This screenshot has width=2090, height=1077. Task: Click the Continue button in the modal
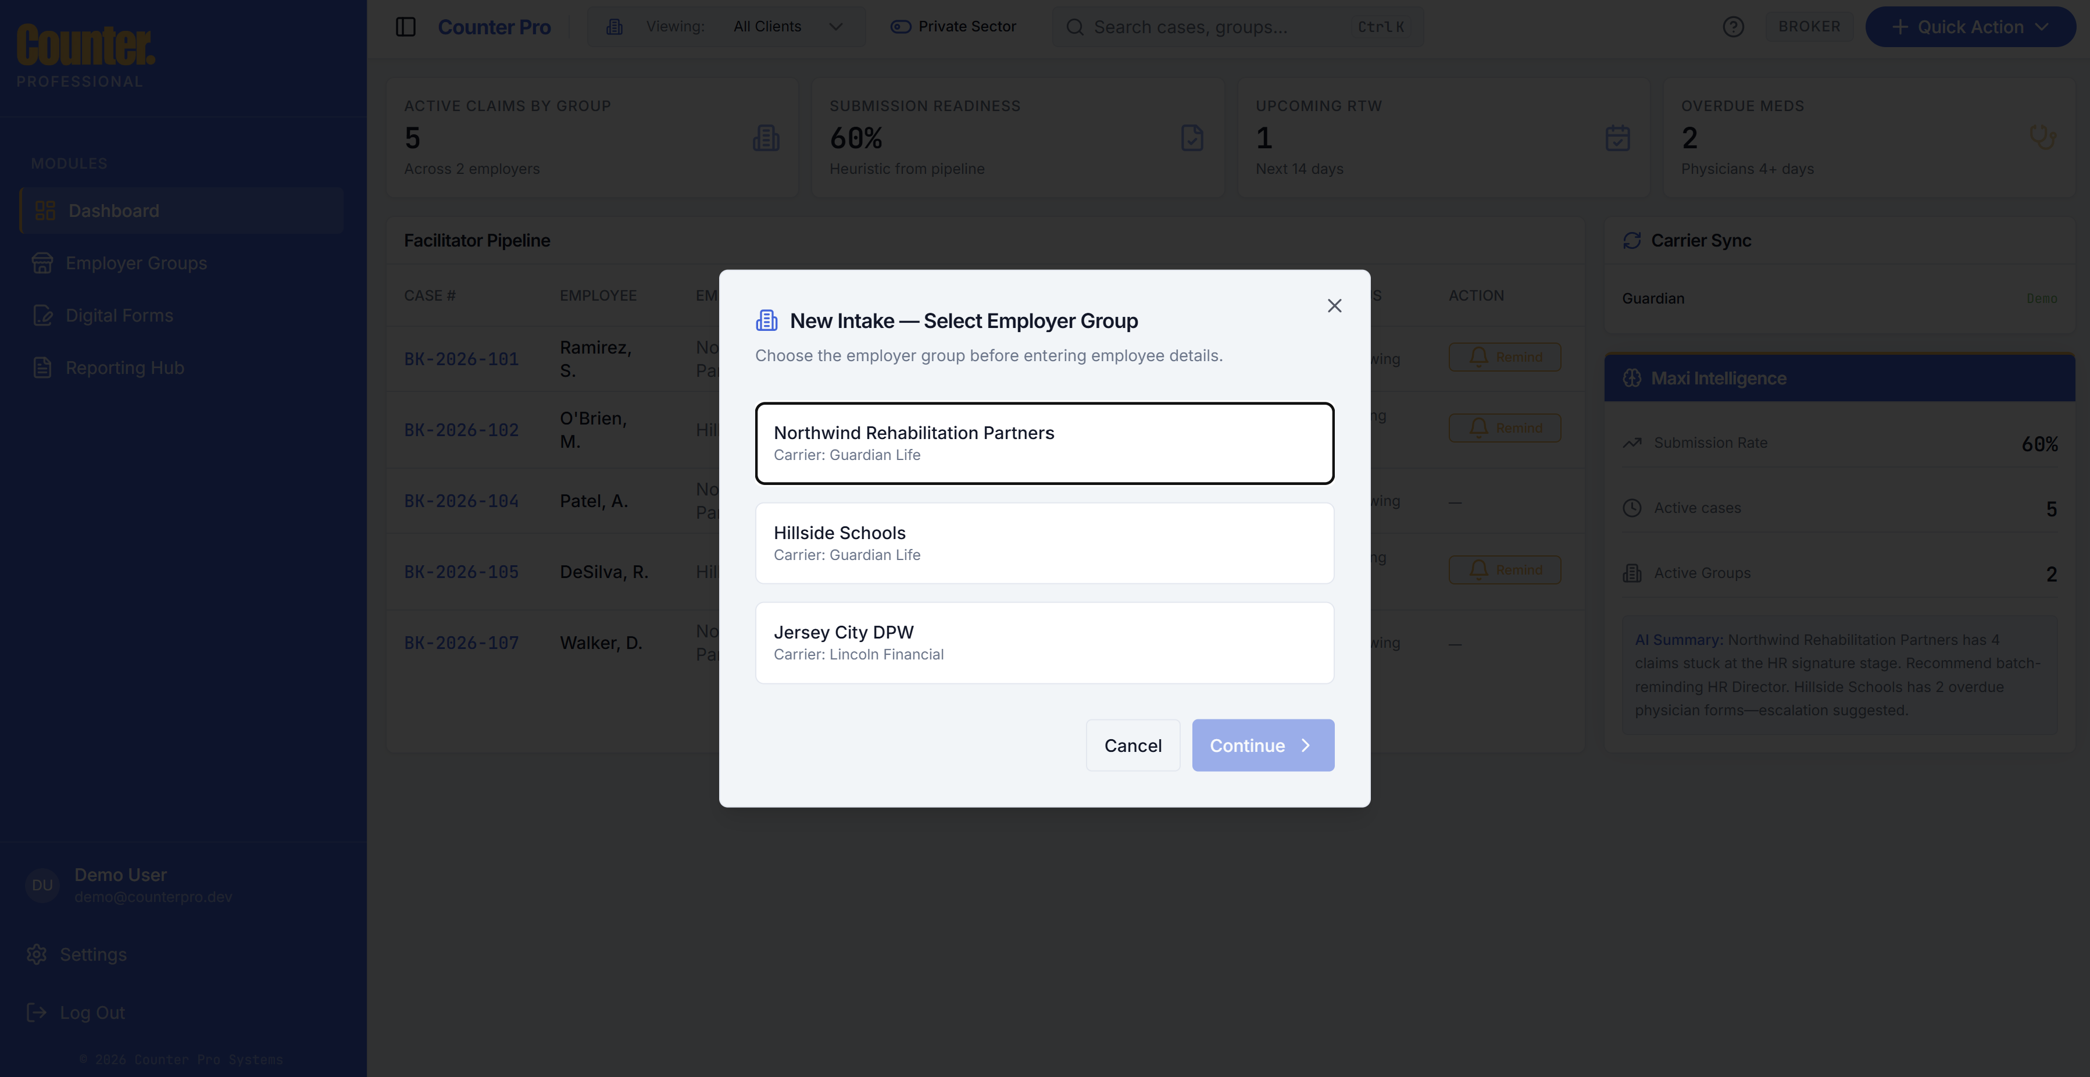pyautogui.click(x=1262, y=744)
